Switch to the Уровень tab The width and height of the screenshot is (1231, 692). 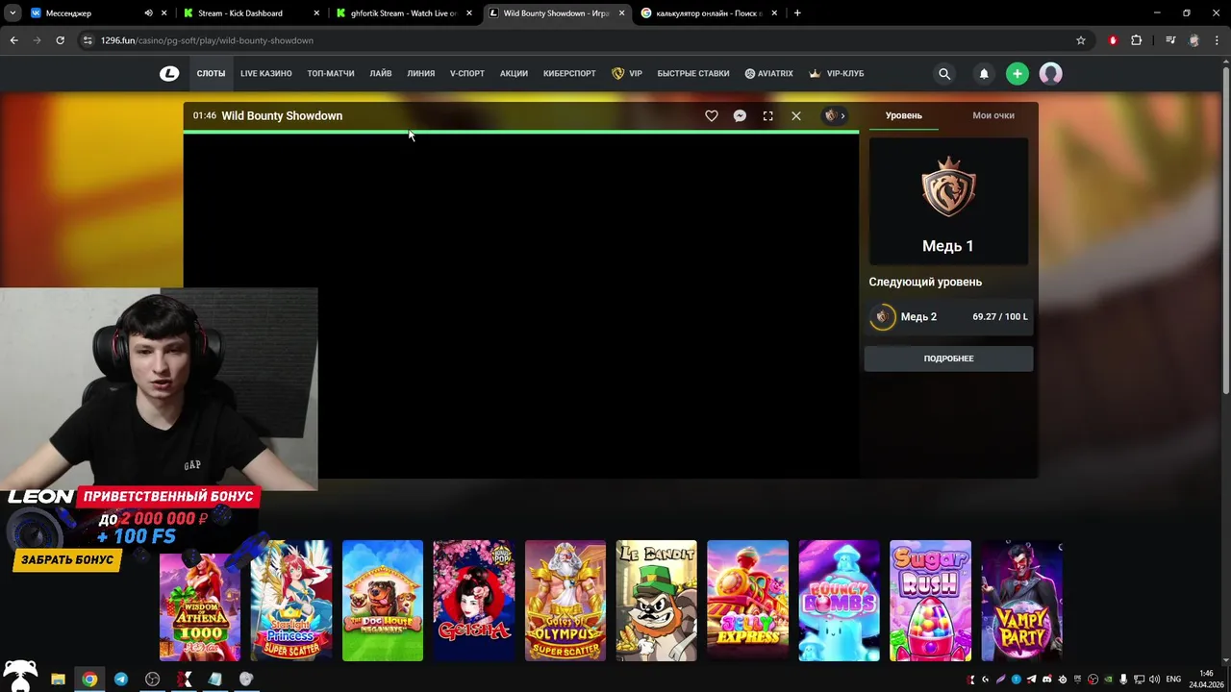(904, 115)
